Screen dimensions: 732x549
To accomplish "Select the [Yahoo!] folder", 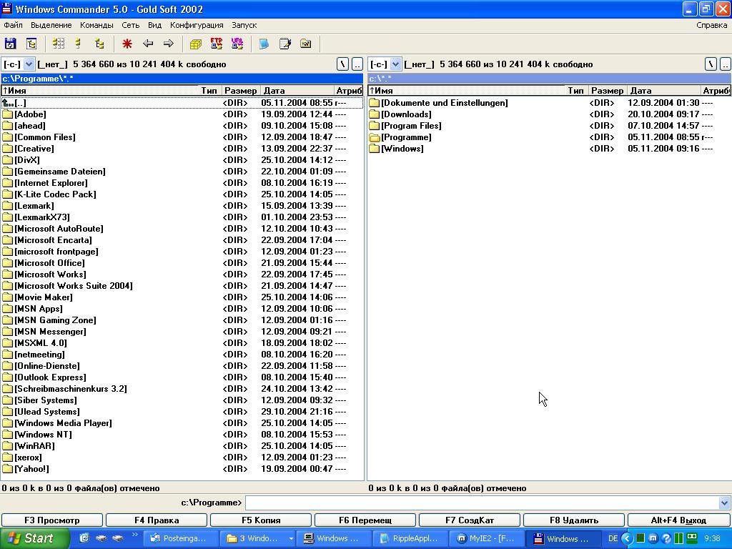I will coord(182,469).
